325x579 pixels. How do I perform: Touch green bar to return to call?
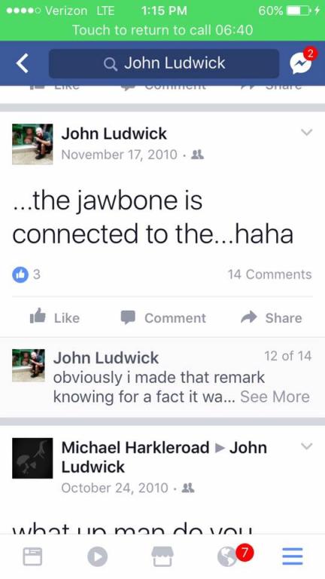click(162, 29)
